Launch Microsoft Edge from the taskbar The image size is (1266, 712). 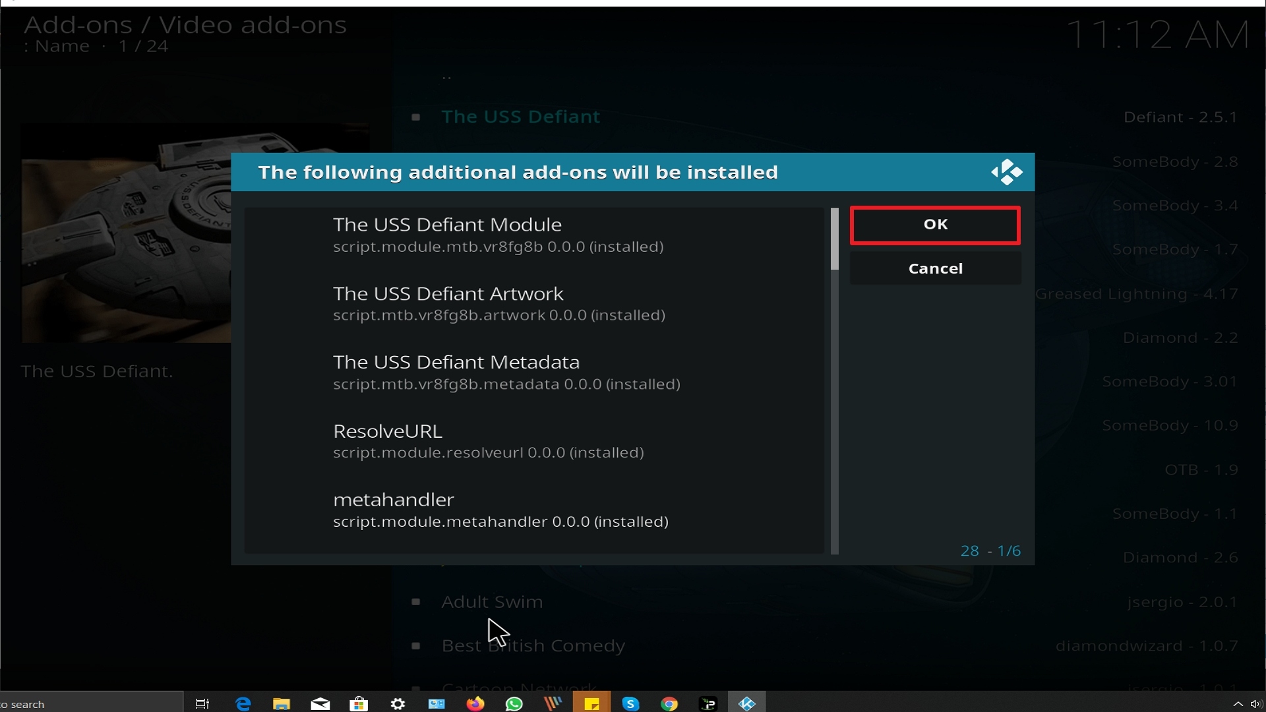pyautogui.click(x=243, y=703)
